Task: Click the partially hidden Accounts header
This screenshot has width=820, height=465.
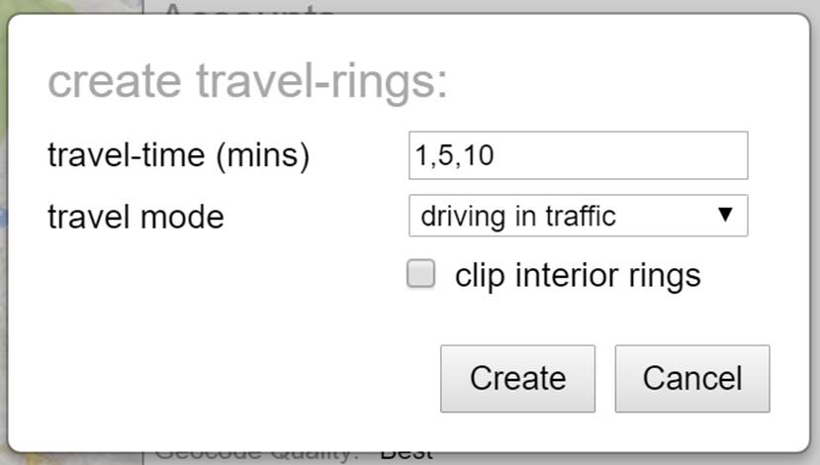Action: point(248,7)
